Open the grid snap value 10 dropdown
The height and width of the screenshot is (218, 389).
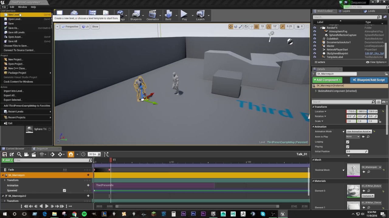(x=262, y=27)
